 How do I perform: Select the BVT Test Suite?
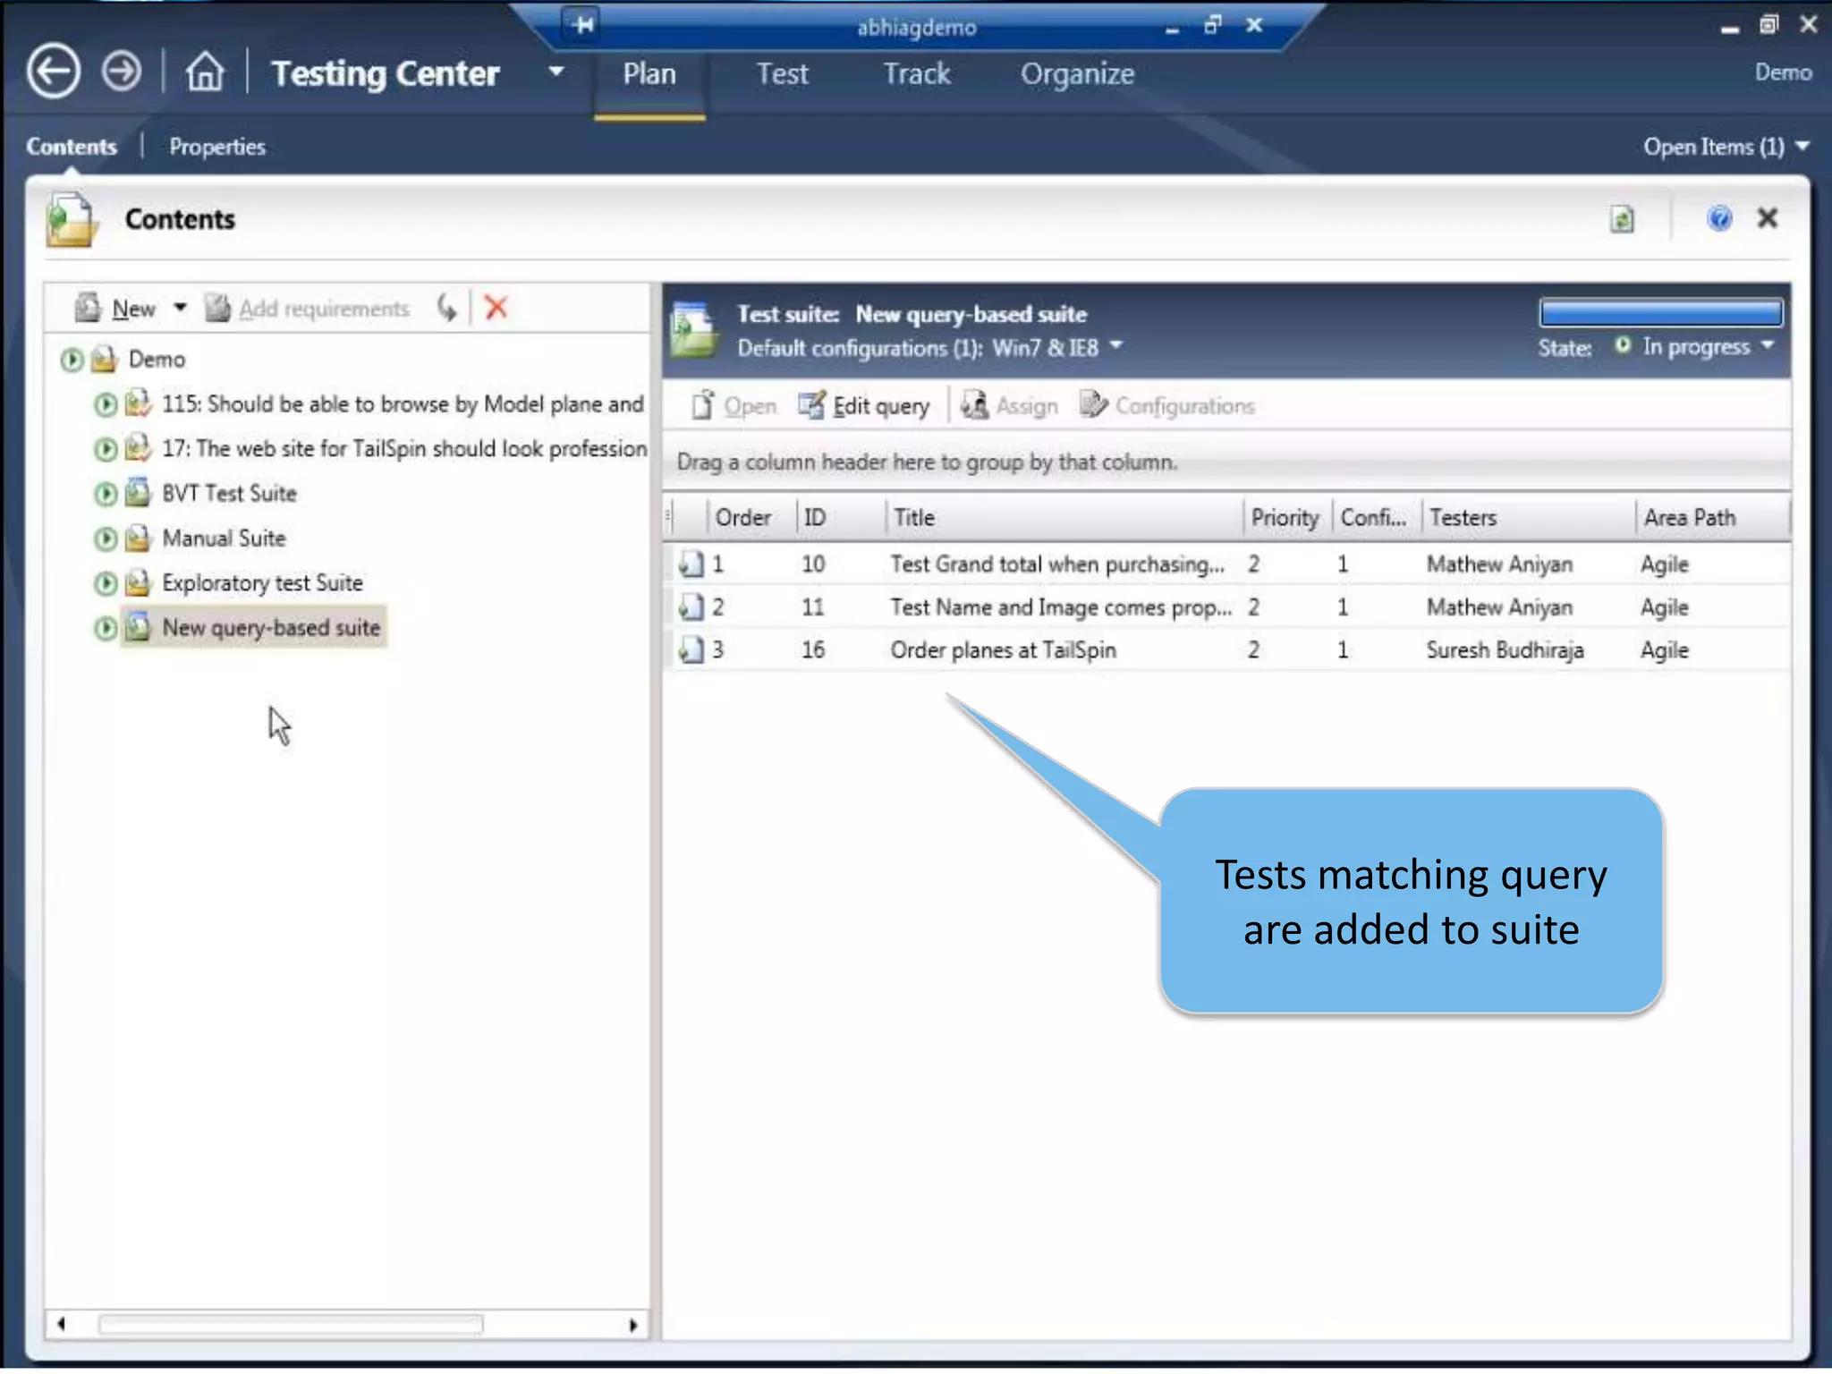point(229,494)
